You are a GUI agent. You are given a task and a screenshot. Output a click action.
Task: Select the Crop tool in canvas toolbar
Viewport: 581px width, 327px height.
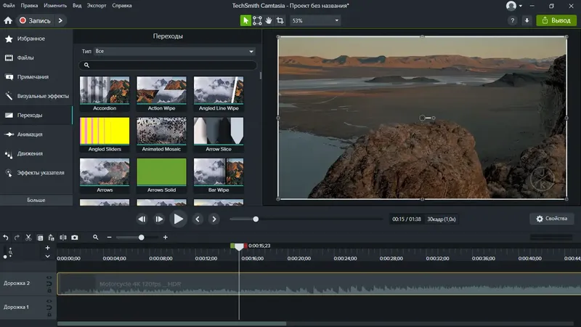pyautogui.click(x=280, y=21)
